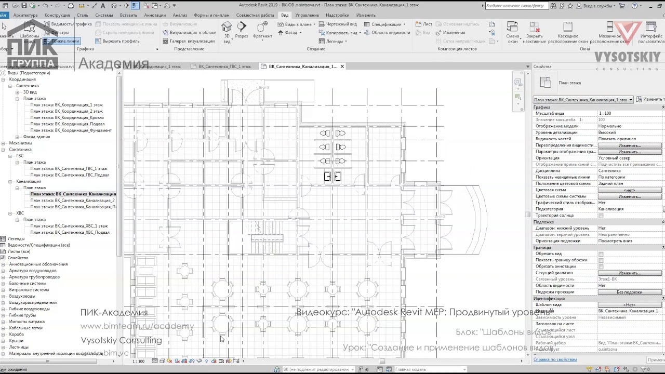Toggle Показать границу обрезки checkbox
The image size is (665, 374).
[601, 260]
